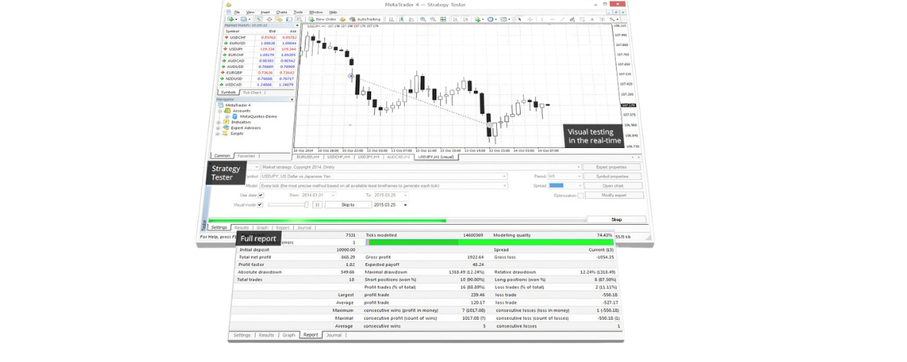Viewport: 907px width, 362px height.
Task: Close the Navigator panel
Action: tap(292, 100)
